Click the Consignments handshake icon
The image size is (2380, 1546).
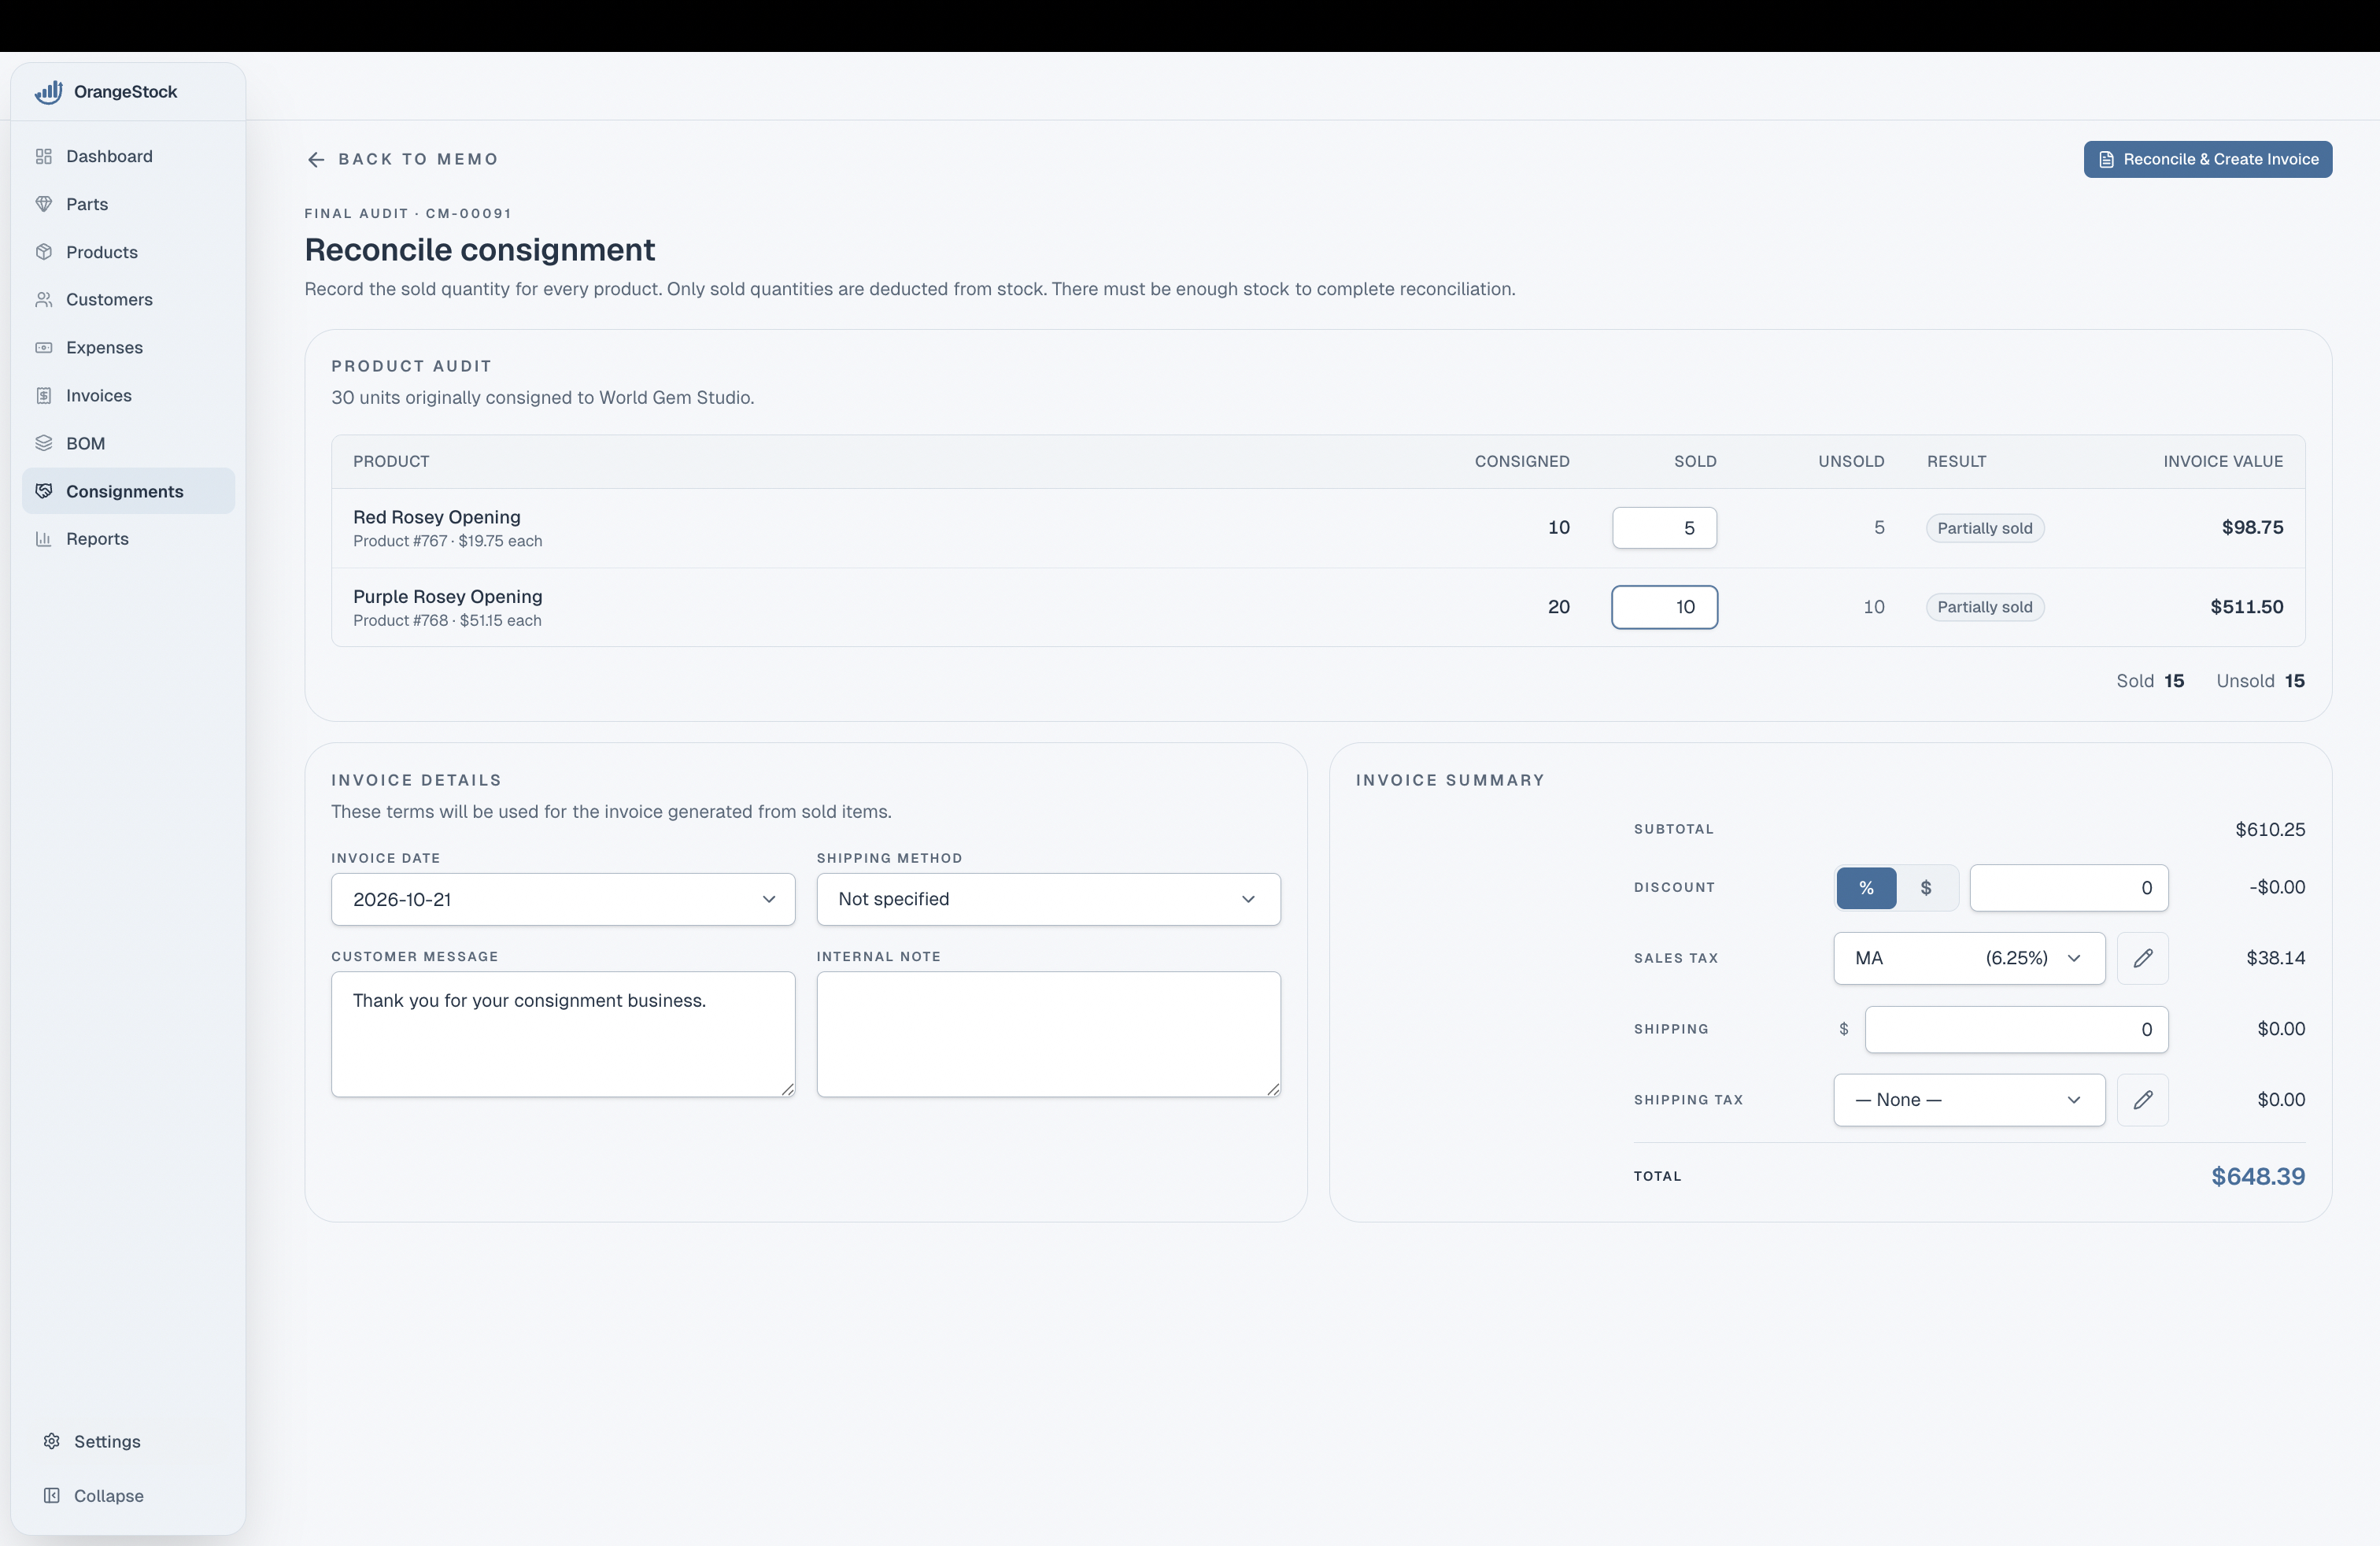click(44, 491)
